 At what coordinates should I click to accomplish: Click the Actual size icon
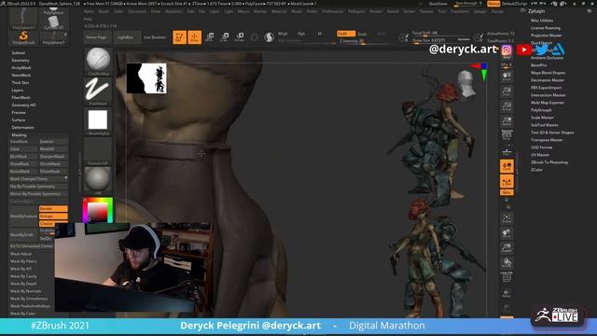(x=507, y=106)
